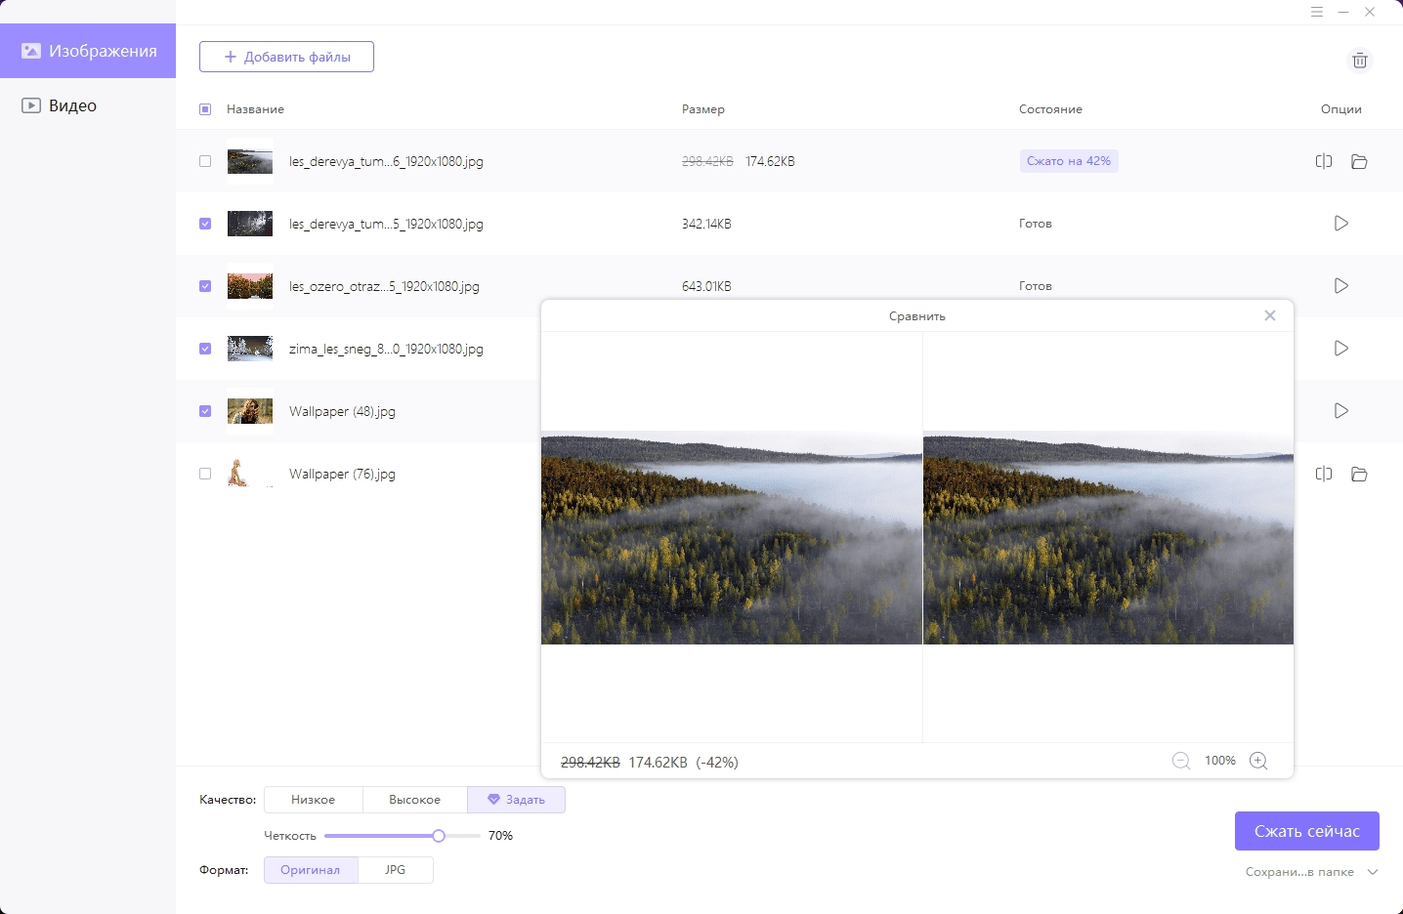Delete all files with trash icon
Screen dimensions: 1403x914
1359,61
